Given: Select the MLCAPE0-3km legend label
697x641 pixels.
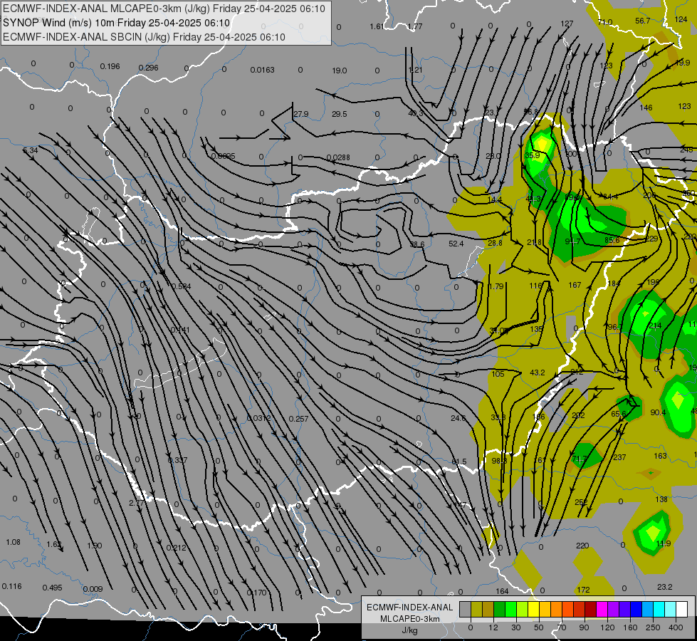Looking at the screenshot, I should (409, 619).
